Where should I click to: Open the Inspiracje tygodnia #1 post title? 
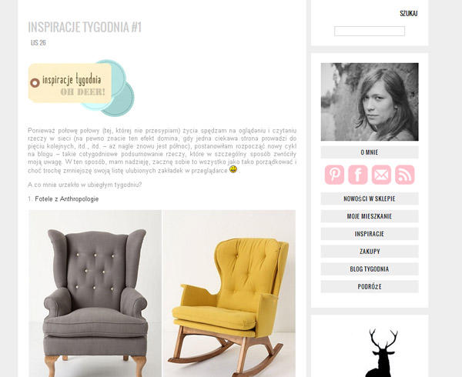pyautogui.click(x=85, y=27)
